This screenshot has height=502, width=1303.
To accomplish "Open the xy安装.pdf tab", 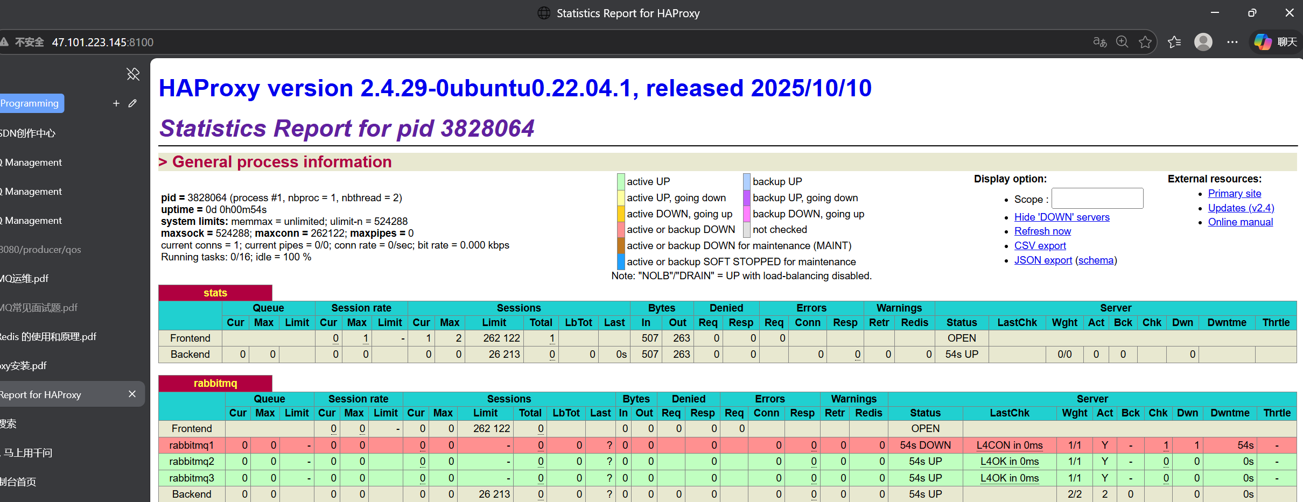I will click(x=24, y=366).
